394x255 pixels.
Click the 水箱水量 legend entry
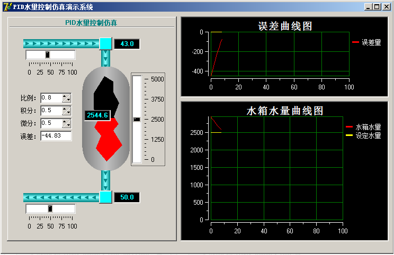click(x=363, y=127)
